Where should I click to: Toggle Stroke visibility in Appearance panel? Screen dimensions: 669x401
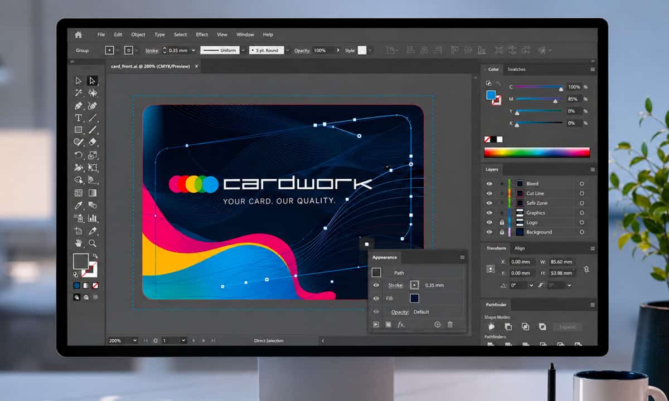coord(376,285)
